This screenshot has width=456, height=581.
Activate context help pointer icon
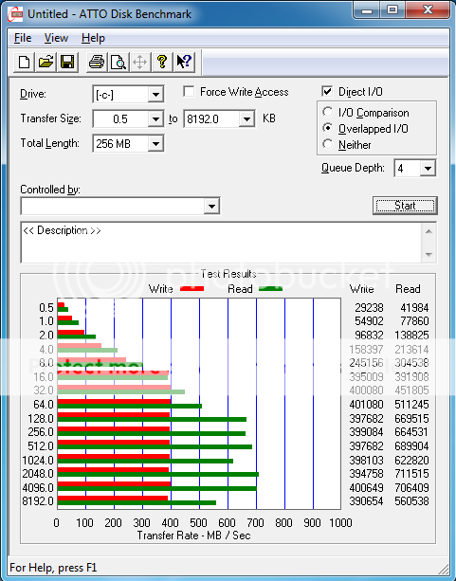pos(184,62)
